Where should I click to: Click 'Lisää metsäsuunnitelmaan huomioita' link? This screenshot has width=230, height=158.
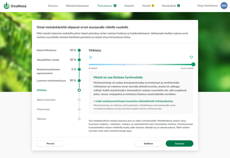coord(133,101)
